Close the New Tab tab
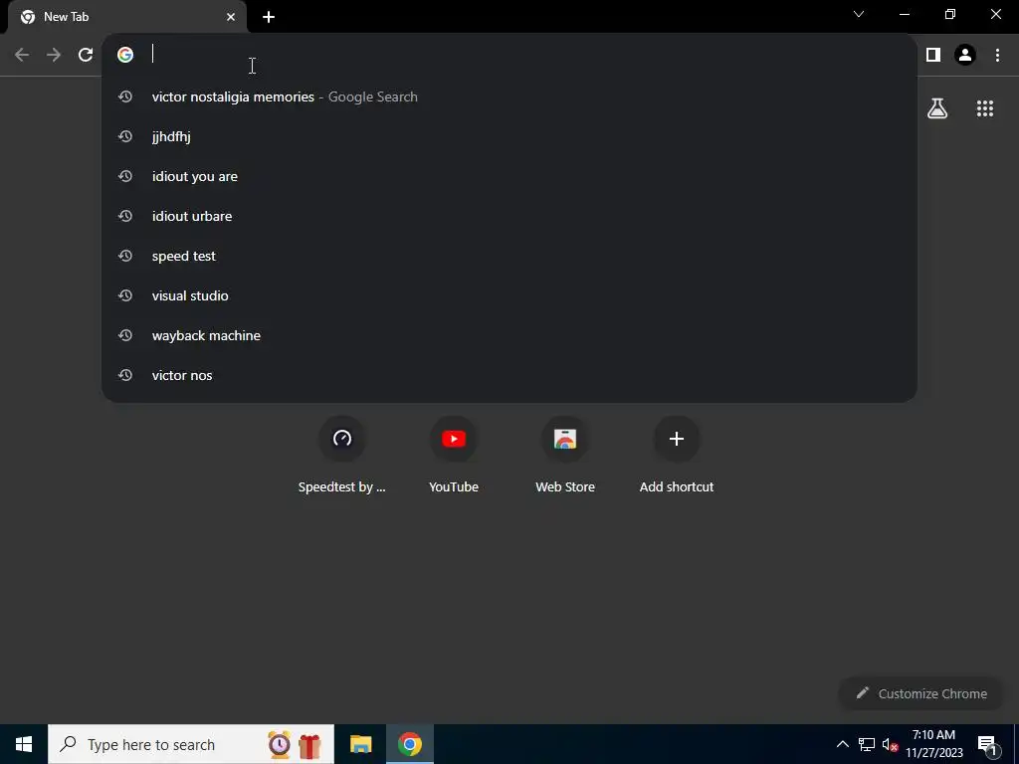The height and width of the screenshot is (764, 1019). pyautogui.click(x=231, y=17)
